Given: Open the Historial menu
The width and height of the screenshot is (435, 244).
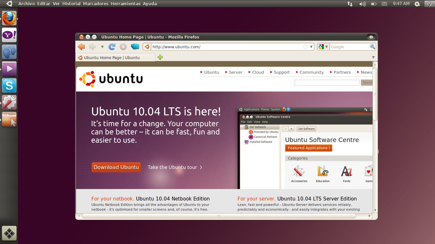Looking at the screenshot, I should click(x=71, y=4).
